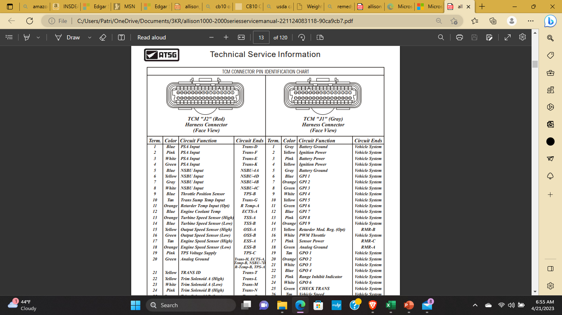Open Microsoft 365 in the sidebar
Screen dimensions: 562x315
tap(550, 107)
